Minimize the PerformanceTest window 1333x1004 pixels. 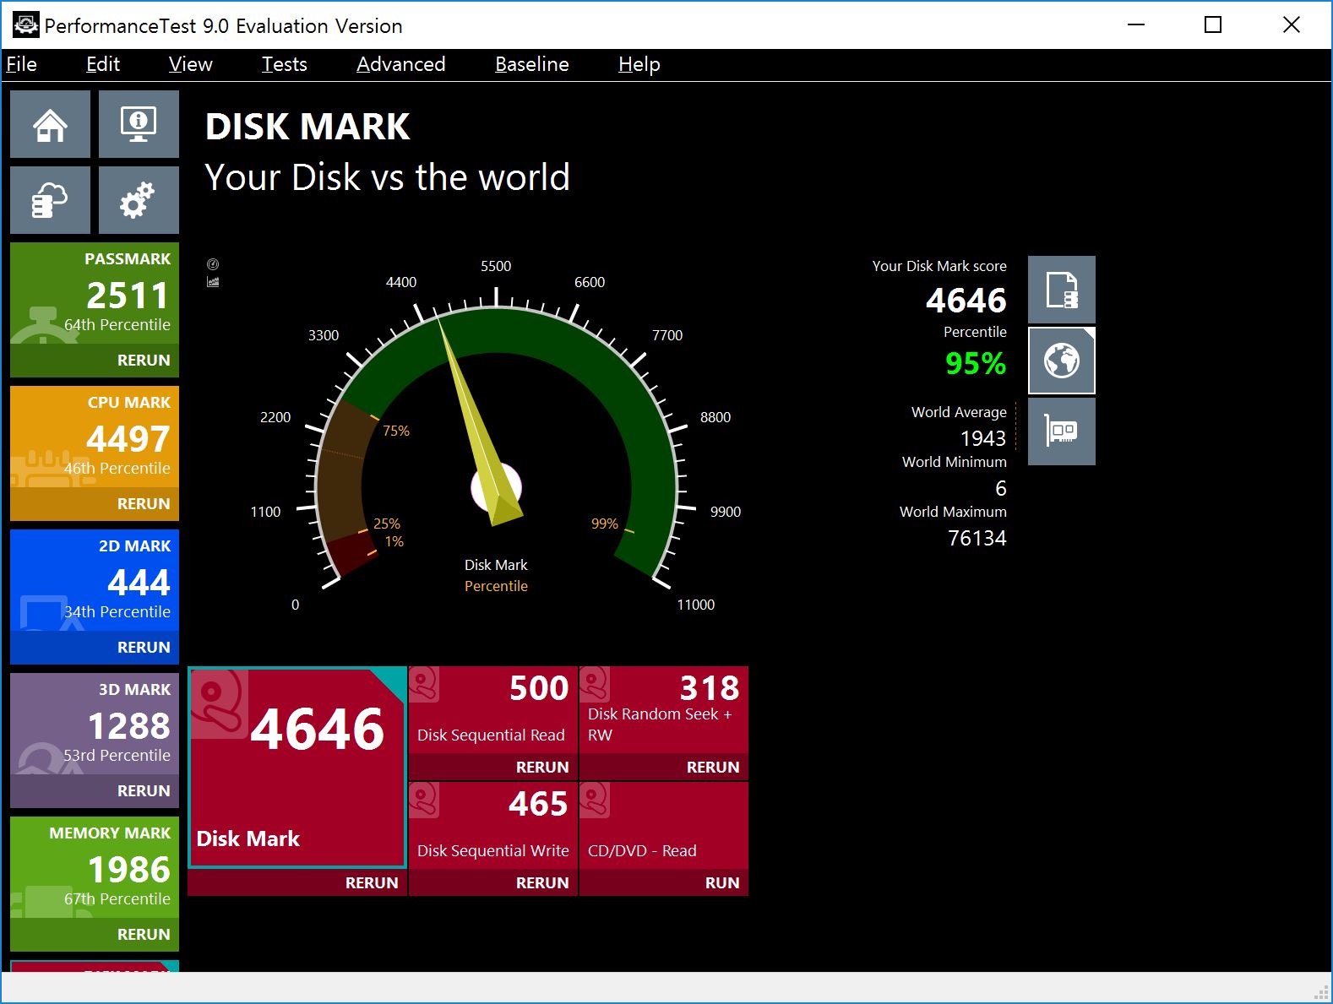point(1136,24)
